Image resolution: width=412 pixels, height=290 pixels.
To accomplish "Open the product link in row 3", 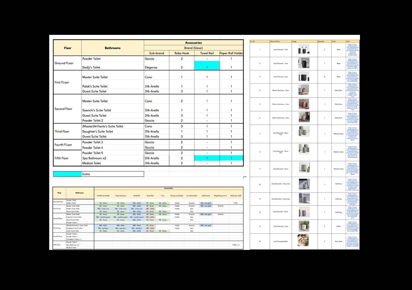I will click(x=352, y=77).
